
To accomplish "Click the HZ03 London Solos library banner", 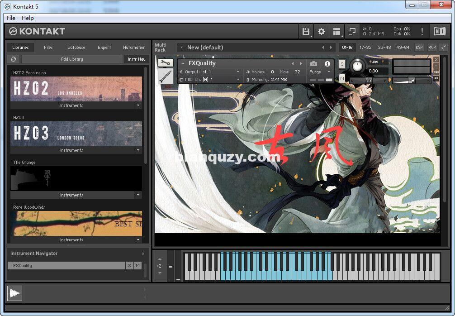I will pos(76,134).
